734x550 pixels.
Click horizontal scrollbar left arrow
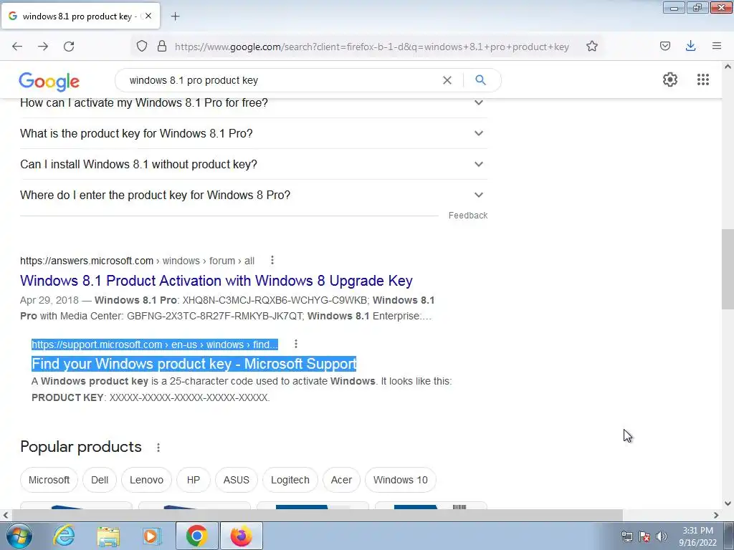click(6, 515)
